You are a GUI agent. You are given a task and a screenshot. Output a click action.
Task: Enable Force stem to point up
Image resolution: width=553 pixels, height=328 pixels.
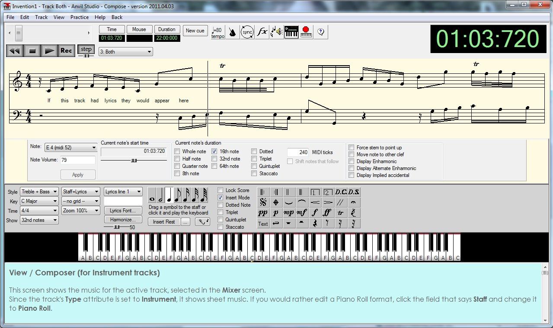352,148
